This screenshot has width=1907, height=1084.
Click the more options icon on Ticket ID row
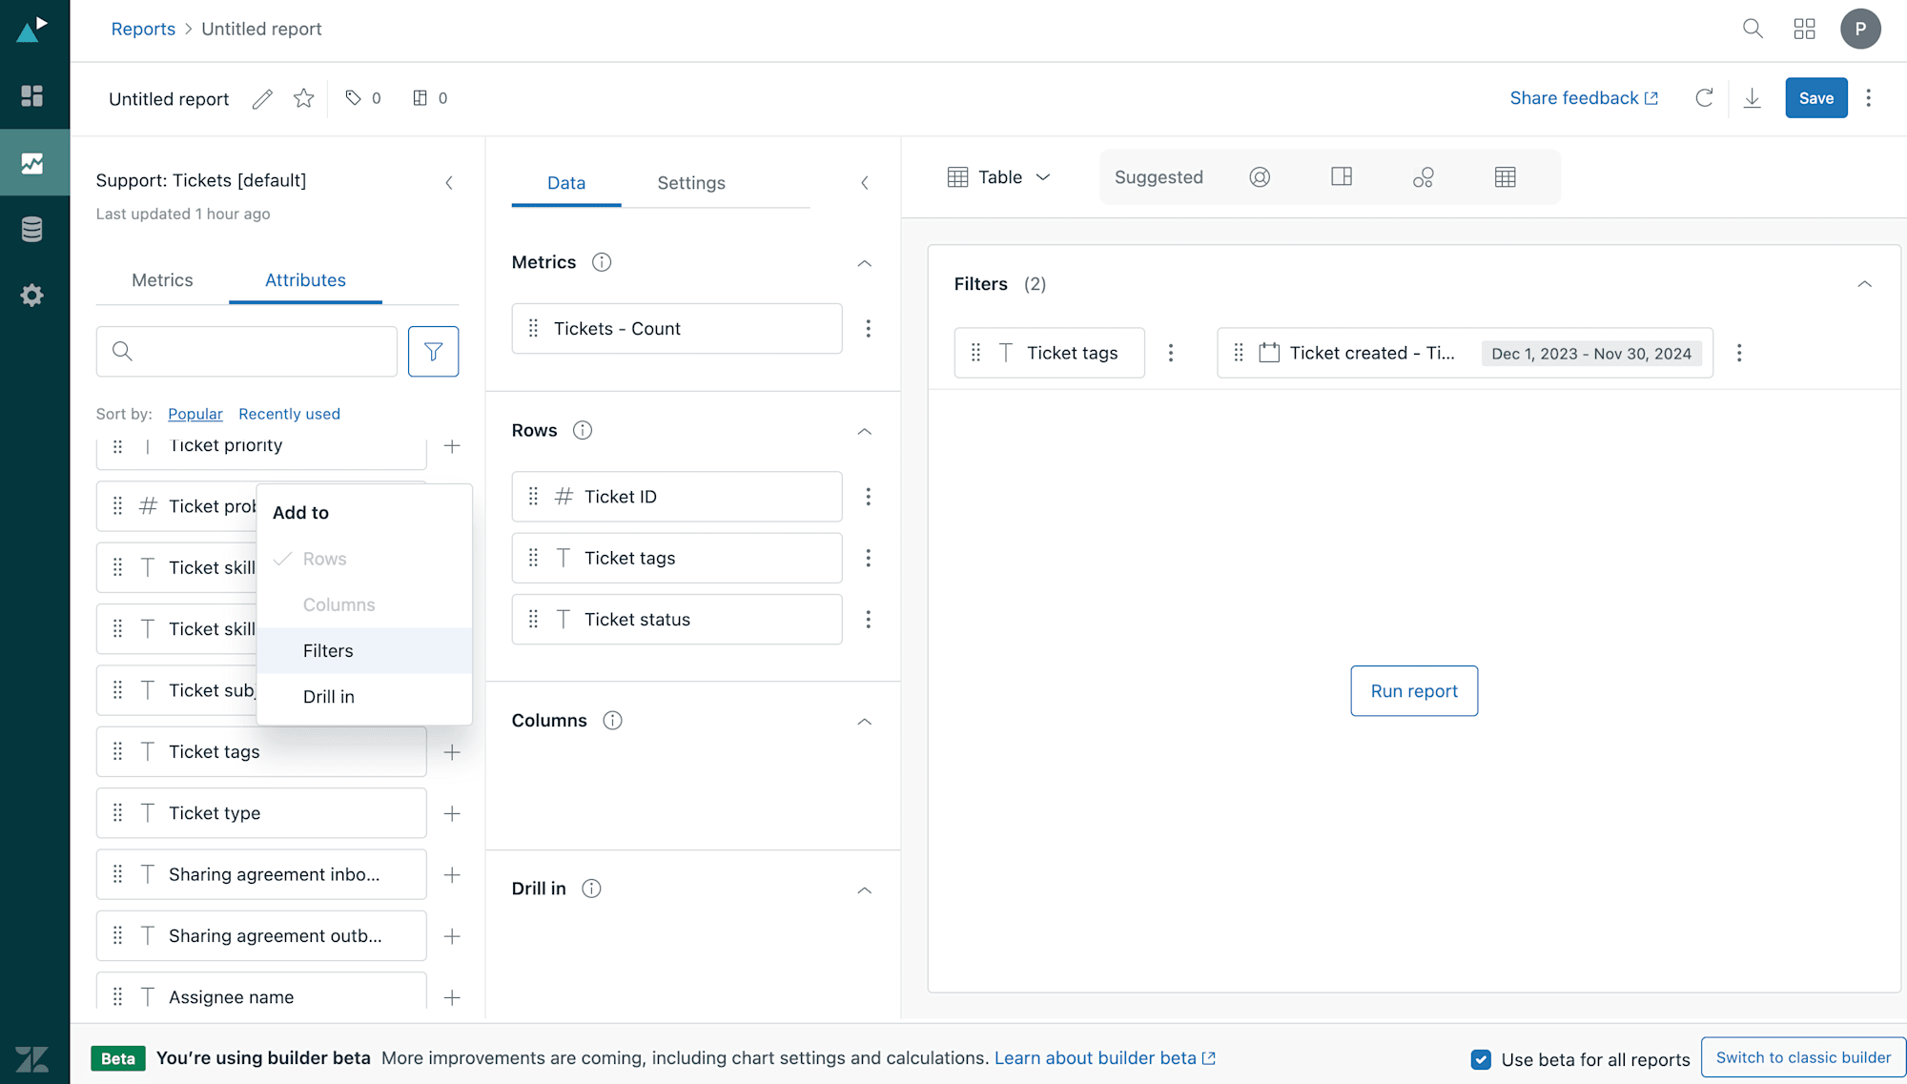click(x=867, y=496)
